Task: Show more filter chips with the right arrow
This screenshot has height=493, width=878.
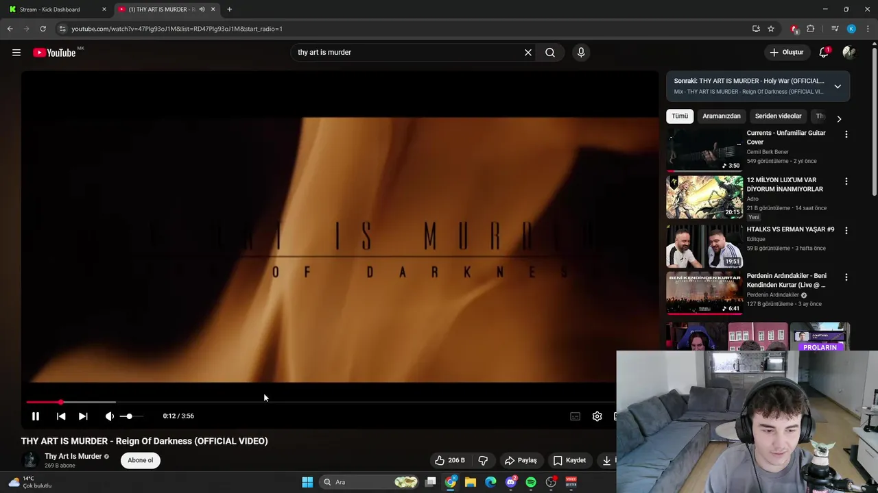Action: click(x=839, y=119)
